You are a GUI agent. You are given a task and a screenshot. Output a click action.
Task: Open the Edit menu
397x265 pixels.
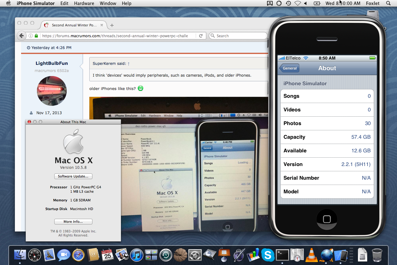65,3
